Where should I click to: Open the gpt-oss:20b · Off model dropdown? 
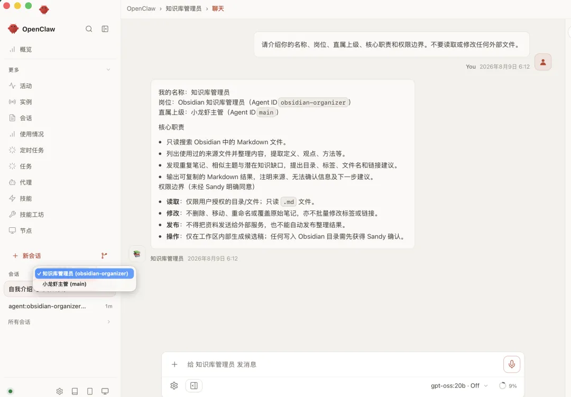tap(459, 386)
